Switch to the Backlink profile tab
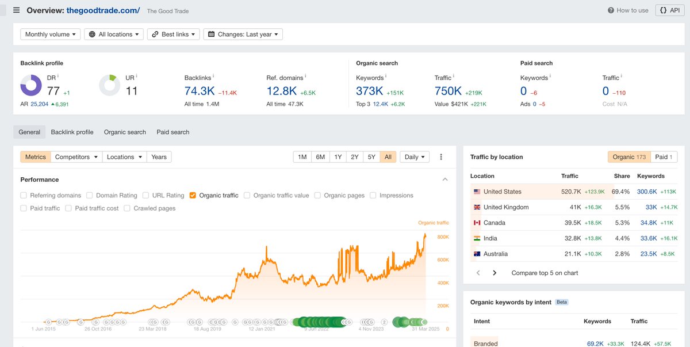 [72, 132]
